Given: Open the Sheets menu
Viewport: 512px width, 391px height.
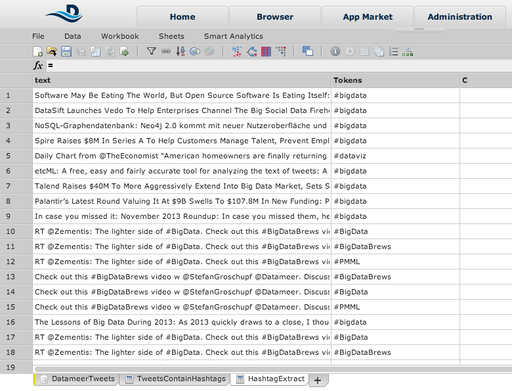Looking at the screenshot, I should click(171, 36).
